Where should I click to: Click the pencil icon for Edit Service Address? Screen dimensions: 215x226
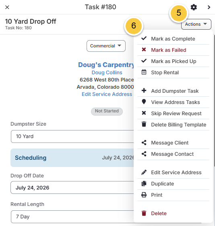pos(144,172)
